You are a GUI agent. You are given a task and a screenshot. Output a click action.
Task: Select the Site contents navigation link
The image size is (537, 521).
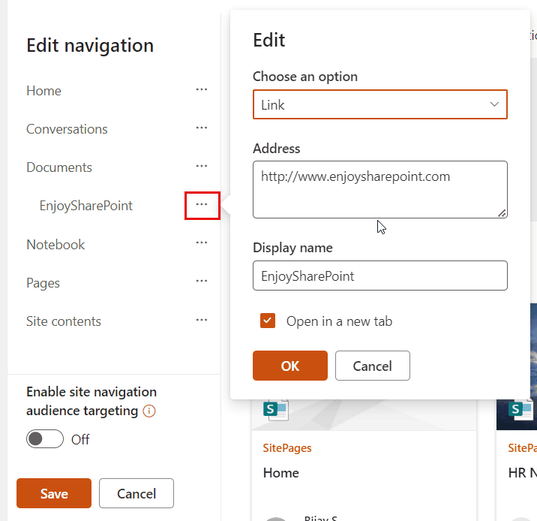click(64, 321)
